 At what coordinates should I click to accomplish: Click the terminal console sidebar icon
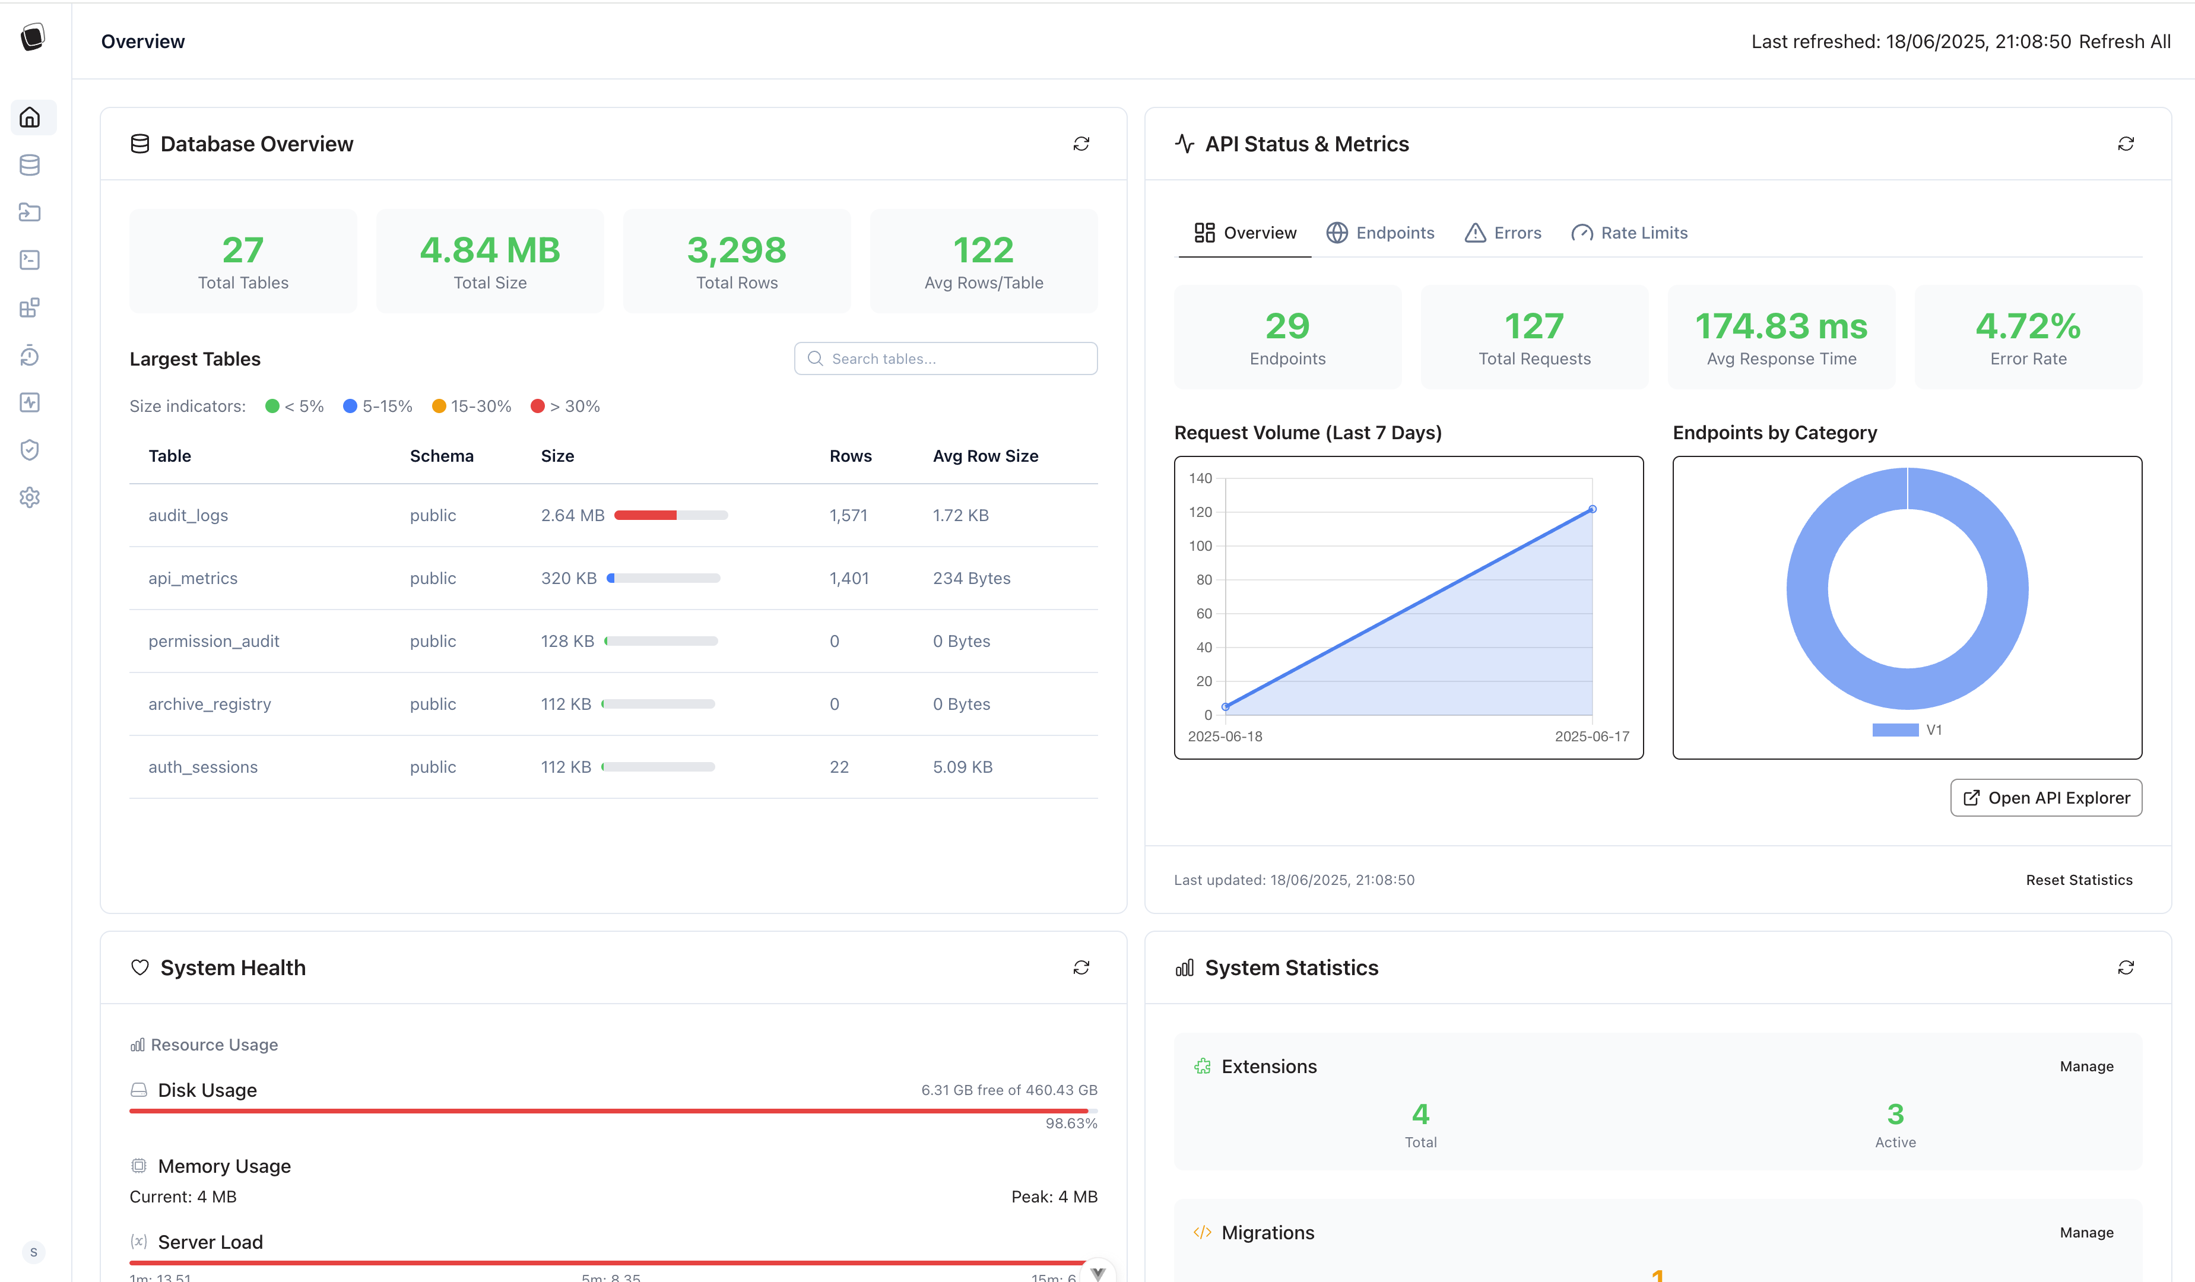(x=30, y=259)
